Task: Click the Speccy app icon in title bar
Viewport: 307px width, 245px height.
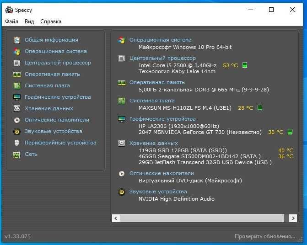Action: pyautogui.click(x=9, y=10)
